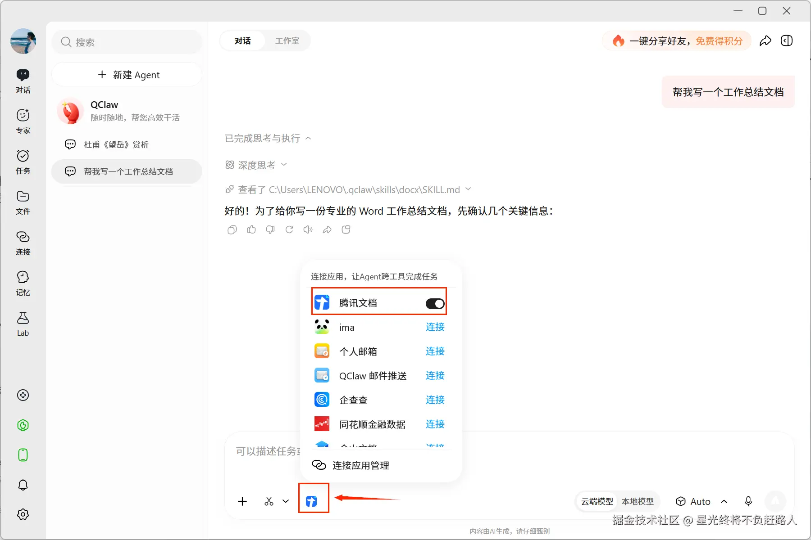Viewport: 811px width, 540px height.
Task: Click the user message bubble 帮我写一个工作总结文档
Action: [x=728, y=92]
